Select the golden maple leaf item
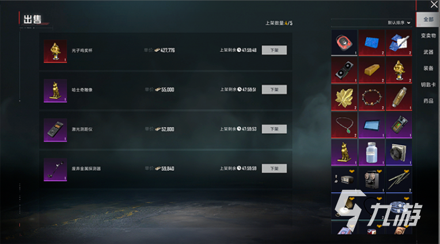 pyautogui.click(x=344, y=97)
